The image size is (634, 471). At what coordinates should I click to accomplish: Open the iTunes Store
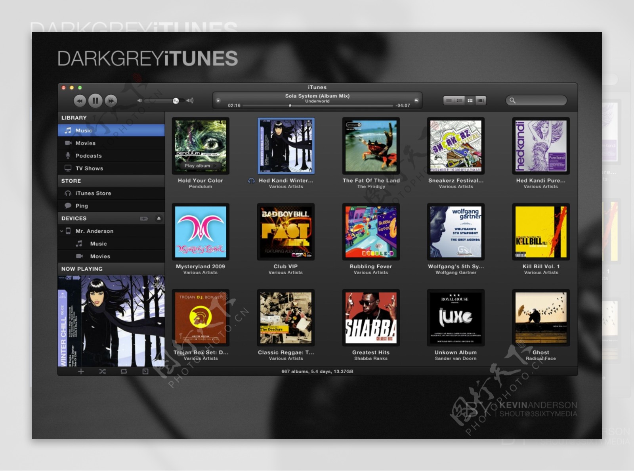[111, 193]
